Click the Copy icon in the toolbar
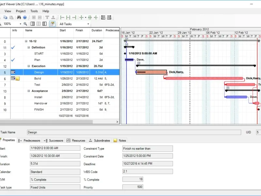Viewport: 261px width, 196px height. tap(6, 17)
